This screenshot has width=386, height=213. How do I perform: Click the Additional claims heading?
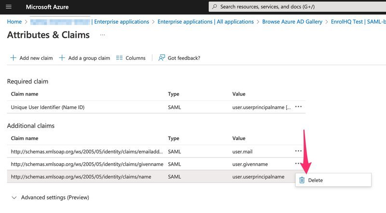[31, 126]
